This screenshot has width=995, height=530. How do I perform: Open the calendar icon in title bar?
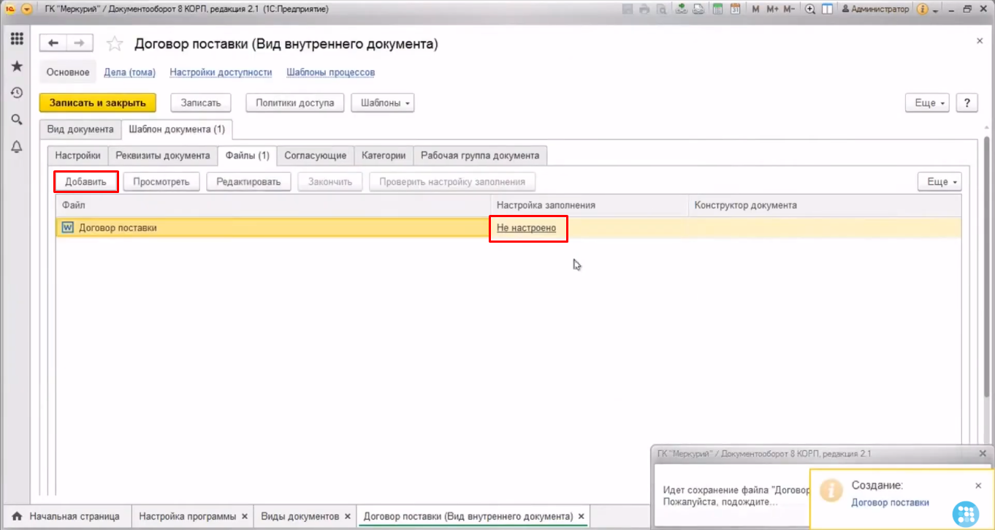click(x=735, y=10)
